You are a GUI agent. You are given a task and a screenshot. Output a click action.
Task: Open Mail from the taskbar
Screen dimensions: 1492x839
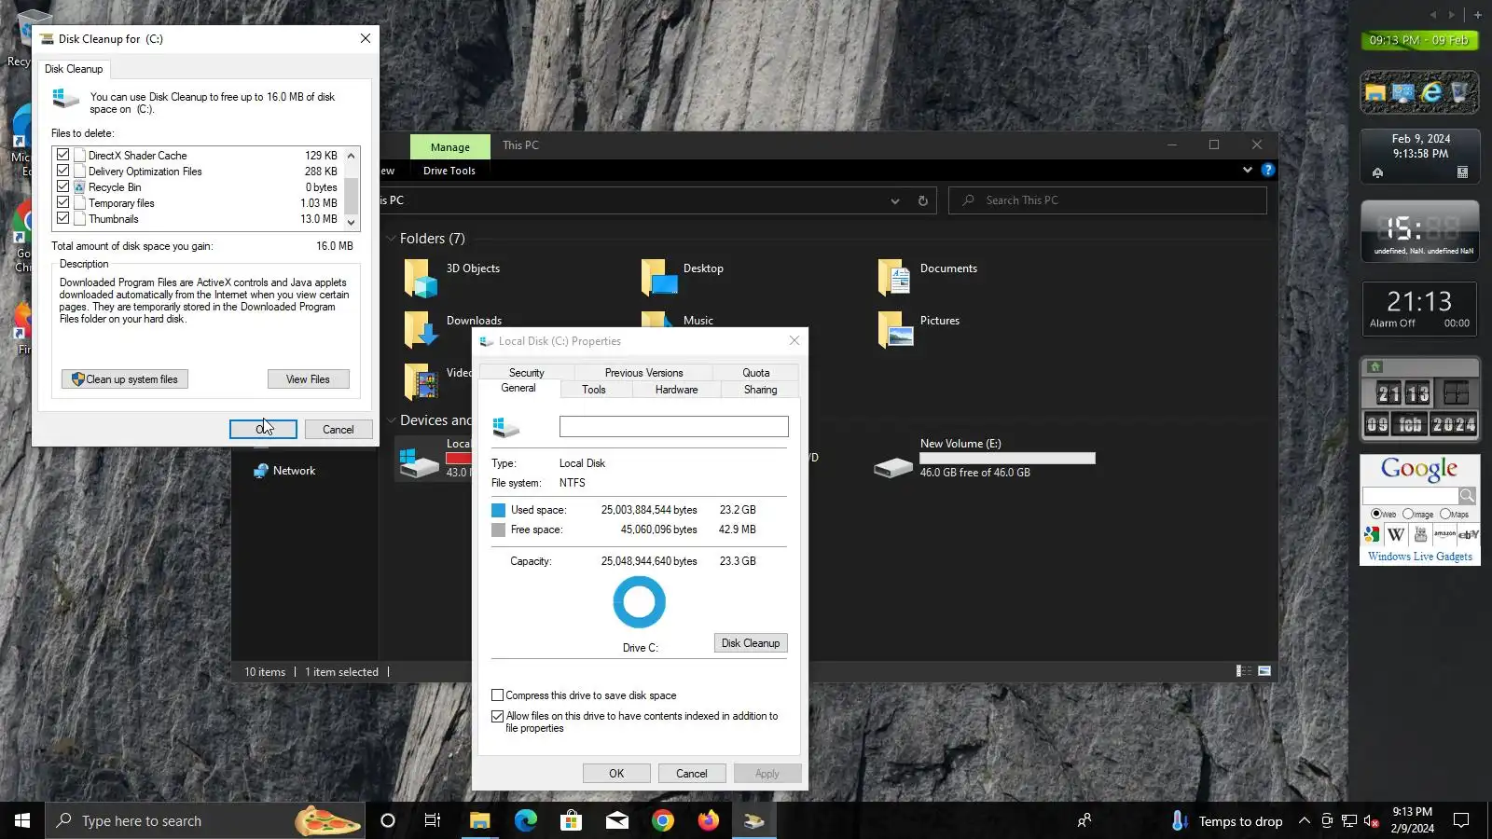click(616, 820)
